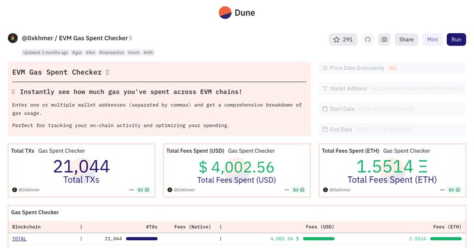The height and width of the screenshot is (248, 474).
Task: Open the more-options menu on Total Fees Spent (USD) card
Action: pyautogui.click(x=287, y=190)
